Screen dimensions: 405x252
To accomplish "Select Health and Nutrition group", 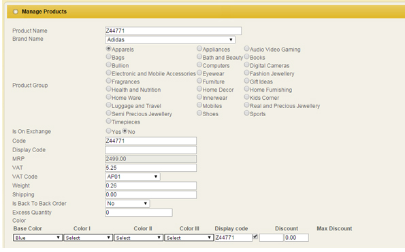I will pos(108,88).
